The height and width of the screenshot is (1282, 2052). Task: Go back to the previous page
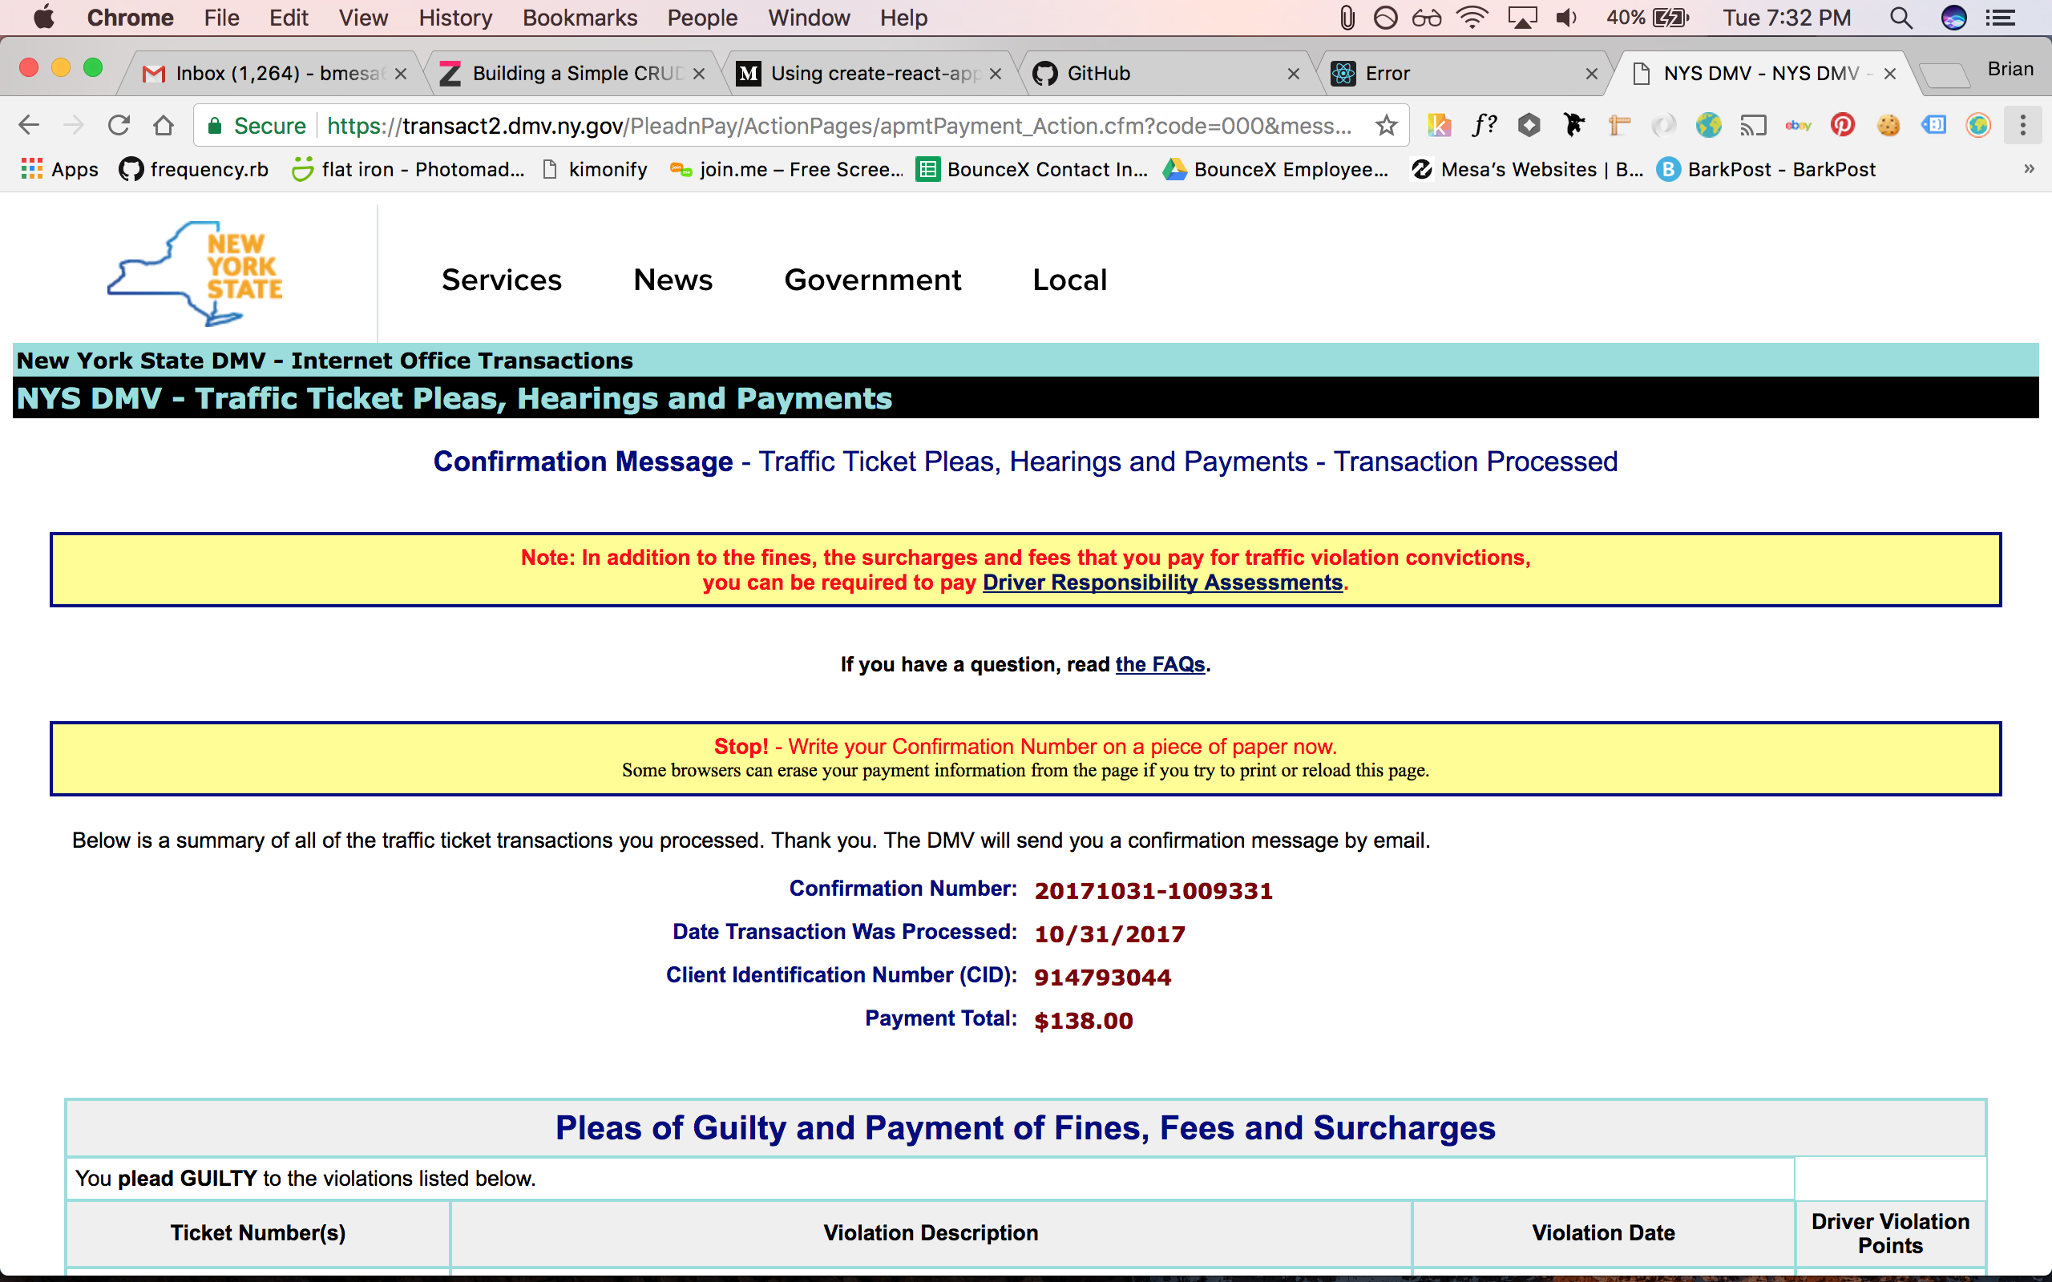coord(29,126)
